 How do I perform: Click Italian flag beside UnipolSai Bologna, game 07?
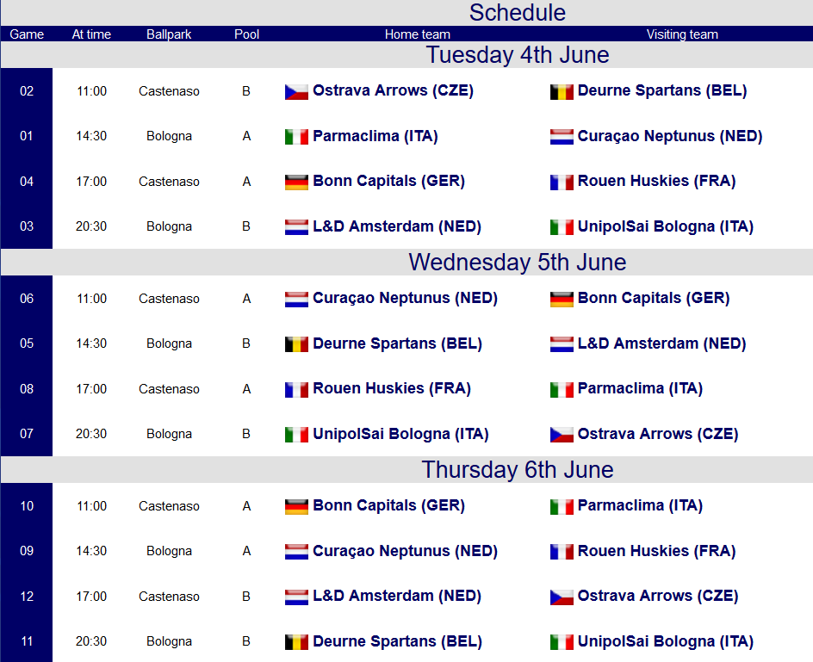click(296, 435)
